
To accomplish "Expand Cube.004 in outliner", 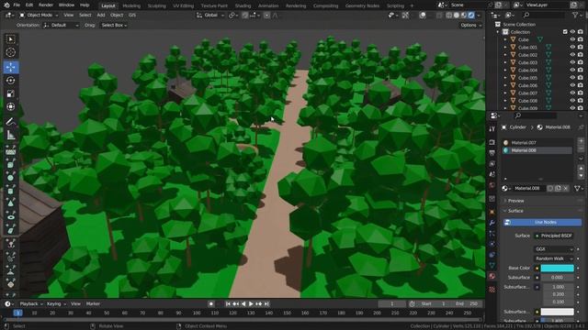I will click(x=505, y=71).
